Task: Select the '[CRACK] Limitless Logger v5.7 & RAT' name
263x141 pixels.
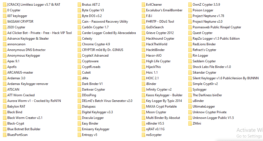Action: pos(34,5)
